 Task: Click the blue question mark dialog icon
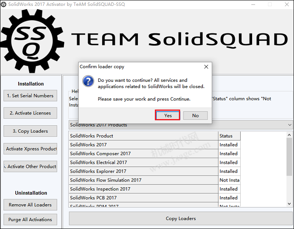[x=88, y=81]
